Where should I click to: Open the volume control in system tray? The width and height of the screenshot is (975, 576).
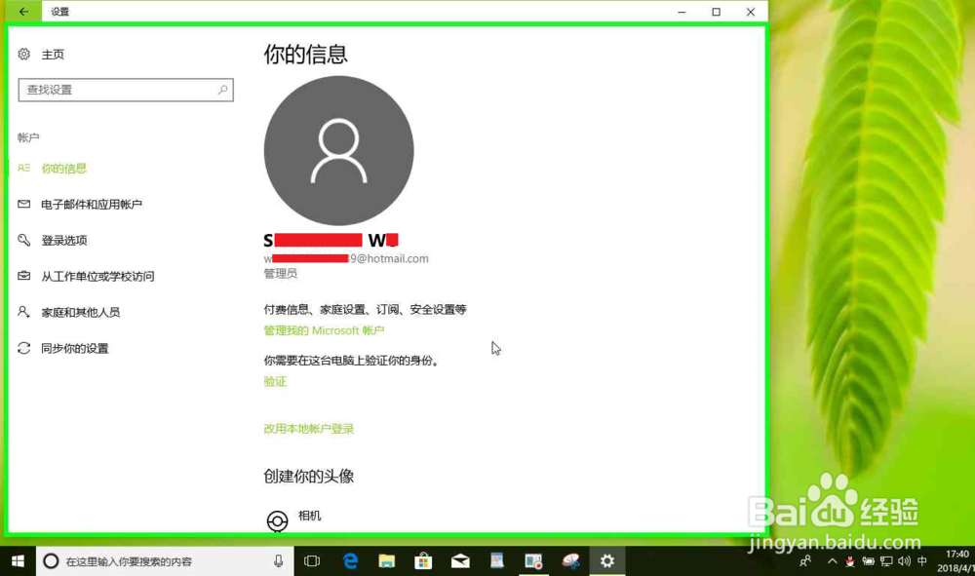(903, 561)
